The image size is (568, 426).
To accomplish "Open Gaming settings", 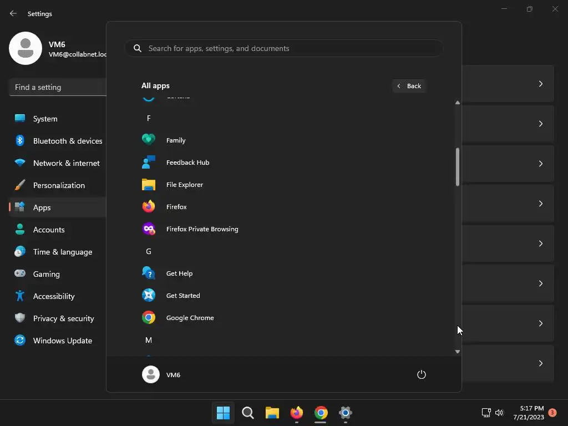I will [x=58, y=274].
